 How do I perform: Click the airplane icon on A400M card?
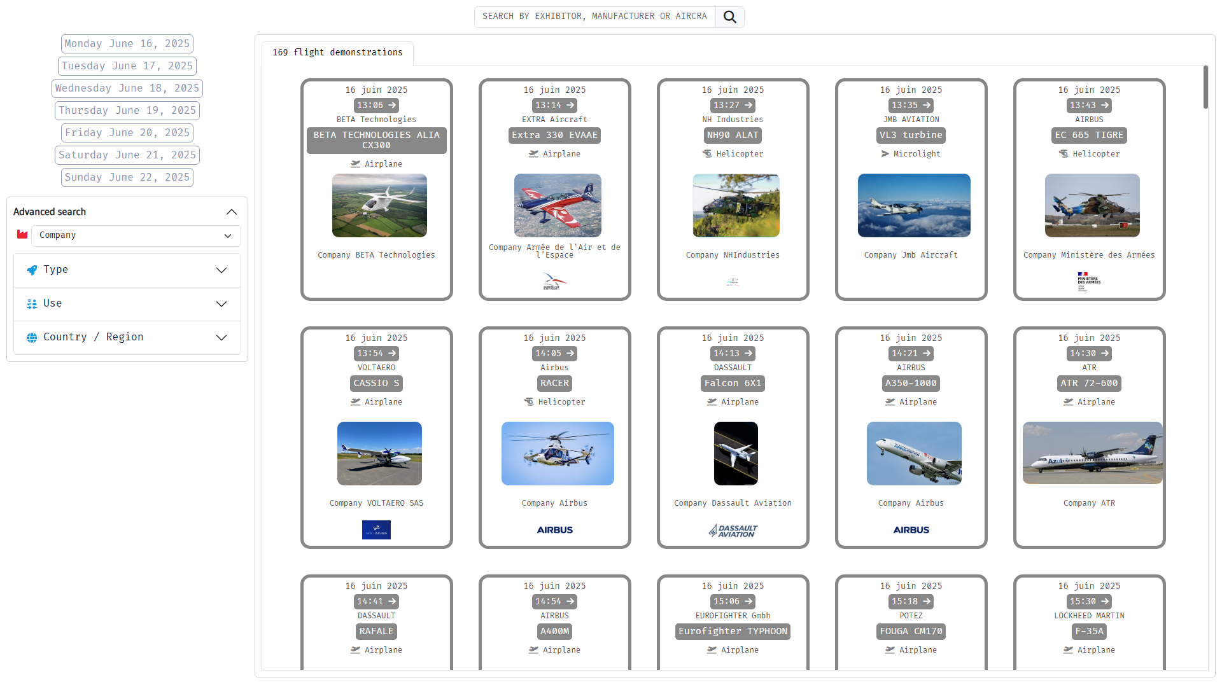click(x=534, y=650)
